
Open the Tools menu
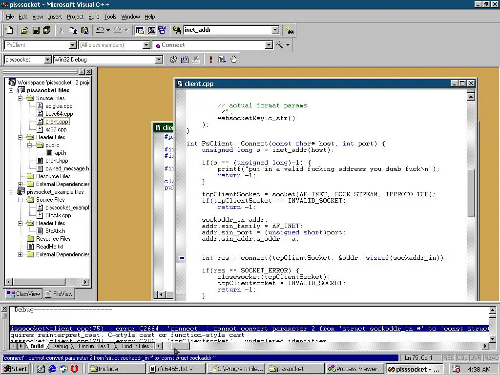(110, 17)
